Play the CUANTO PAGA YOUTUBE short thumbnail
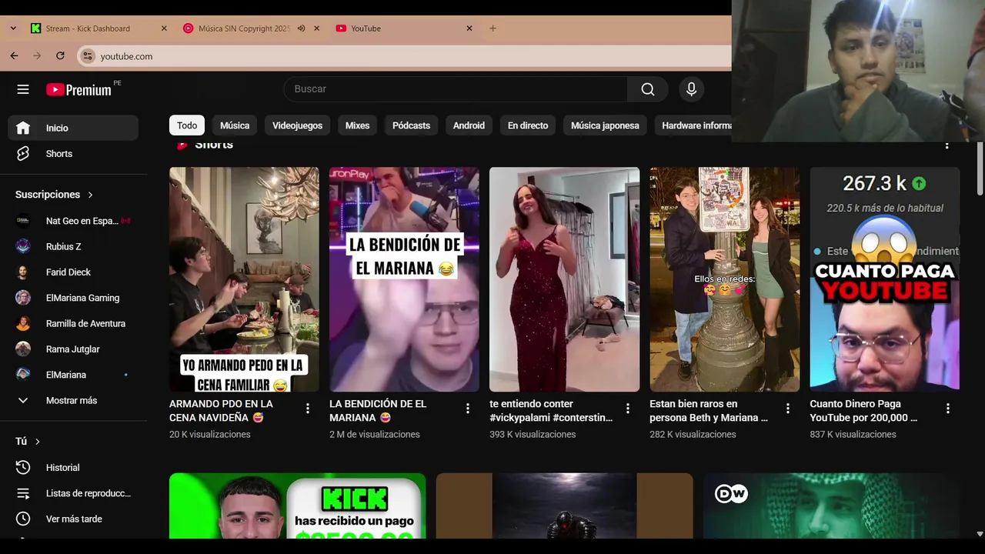This screenshot has width=985, height=554. click(x=884, y=279)
